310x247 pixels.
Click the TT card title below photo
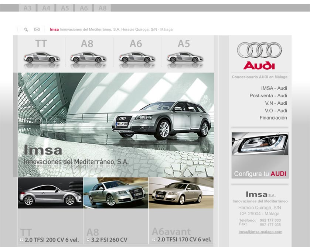click(x=26, y=232)
